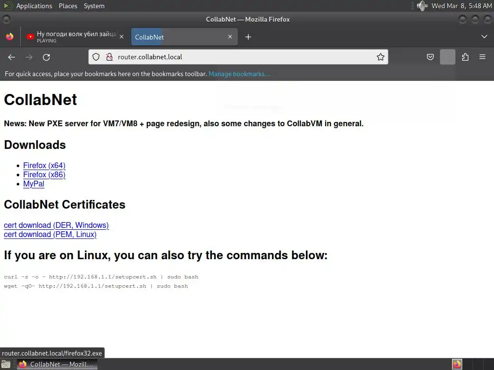Open the Manage bookmarks link
This screenshot has height=370, width=494.
(x=239, y=74)
